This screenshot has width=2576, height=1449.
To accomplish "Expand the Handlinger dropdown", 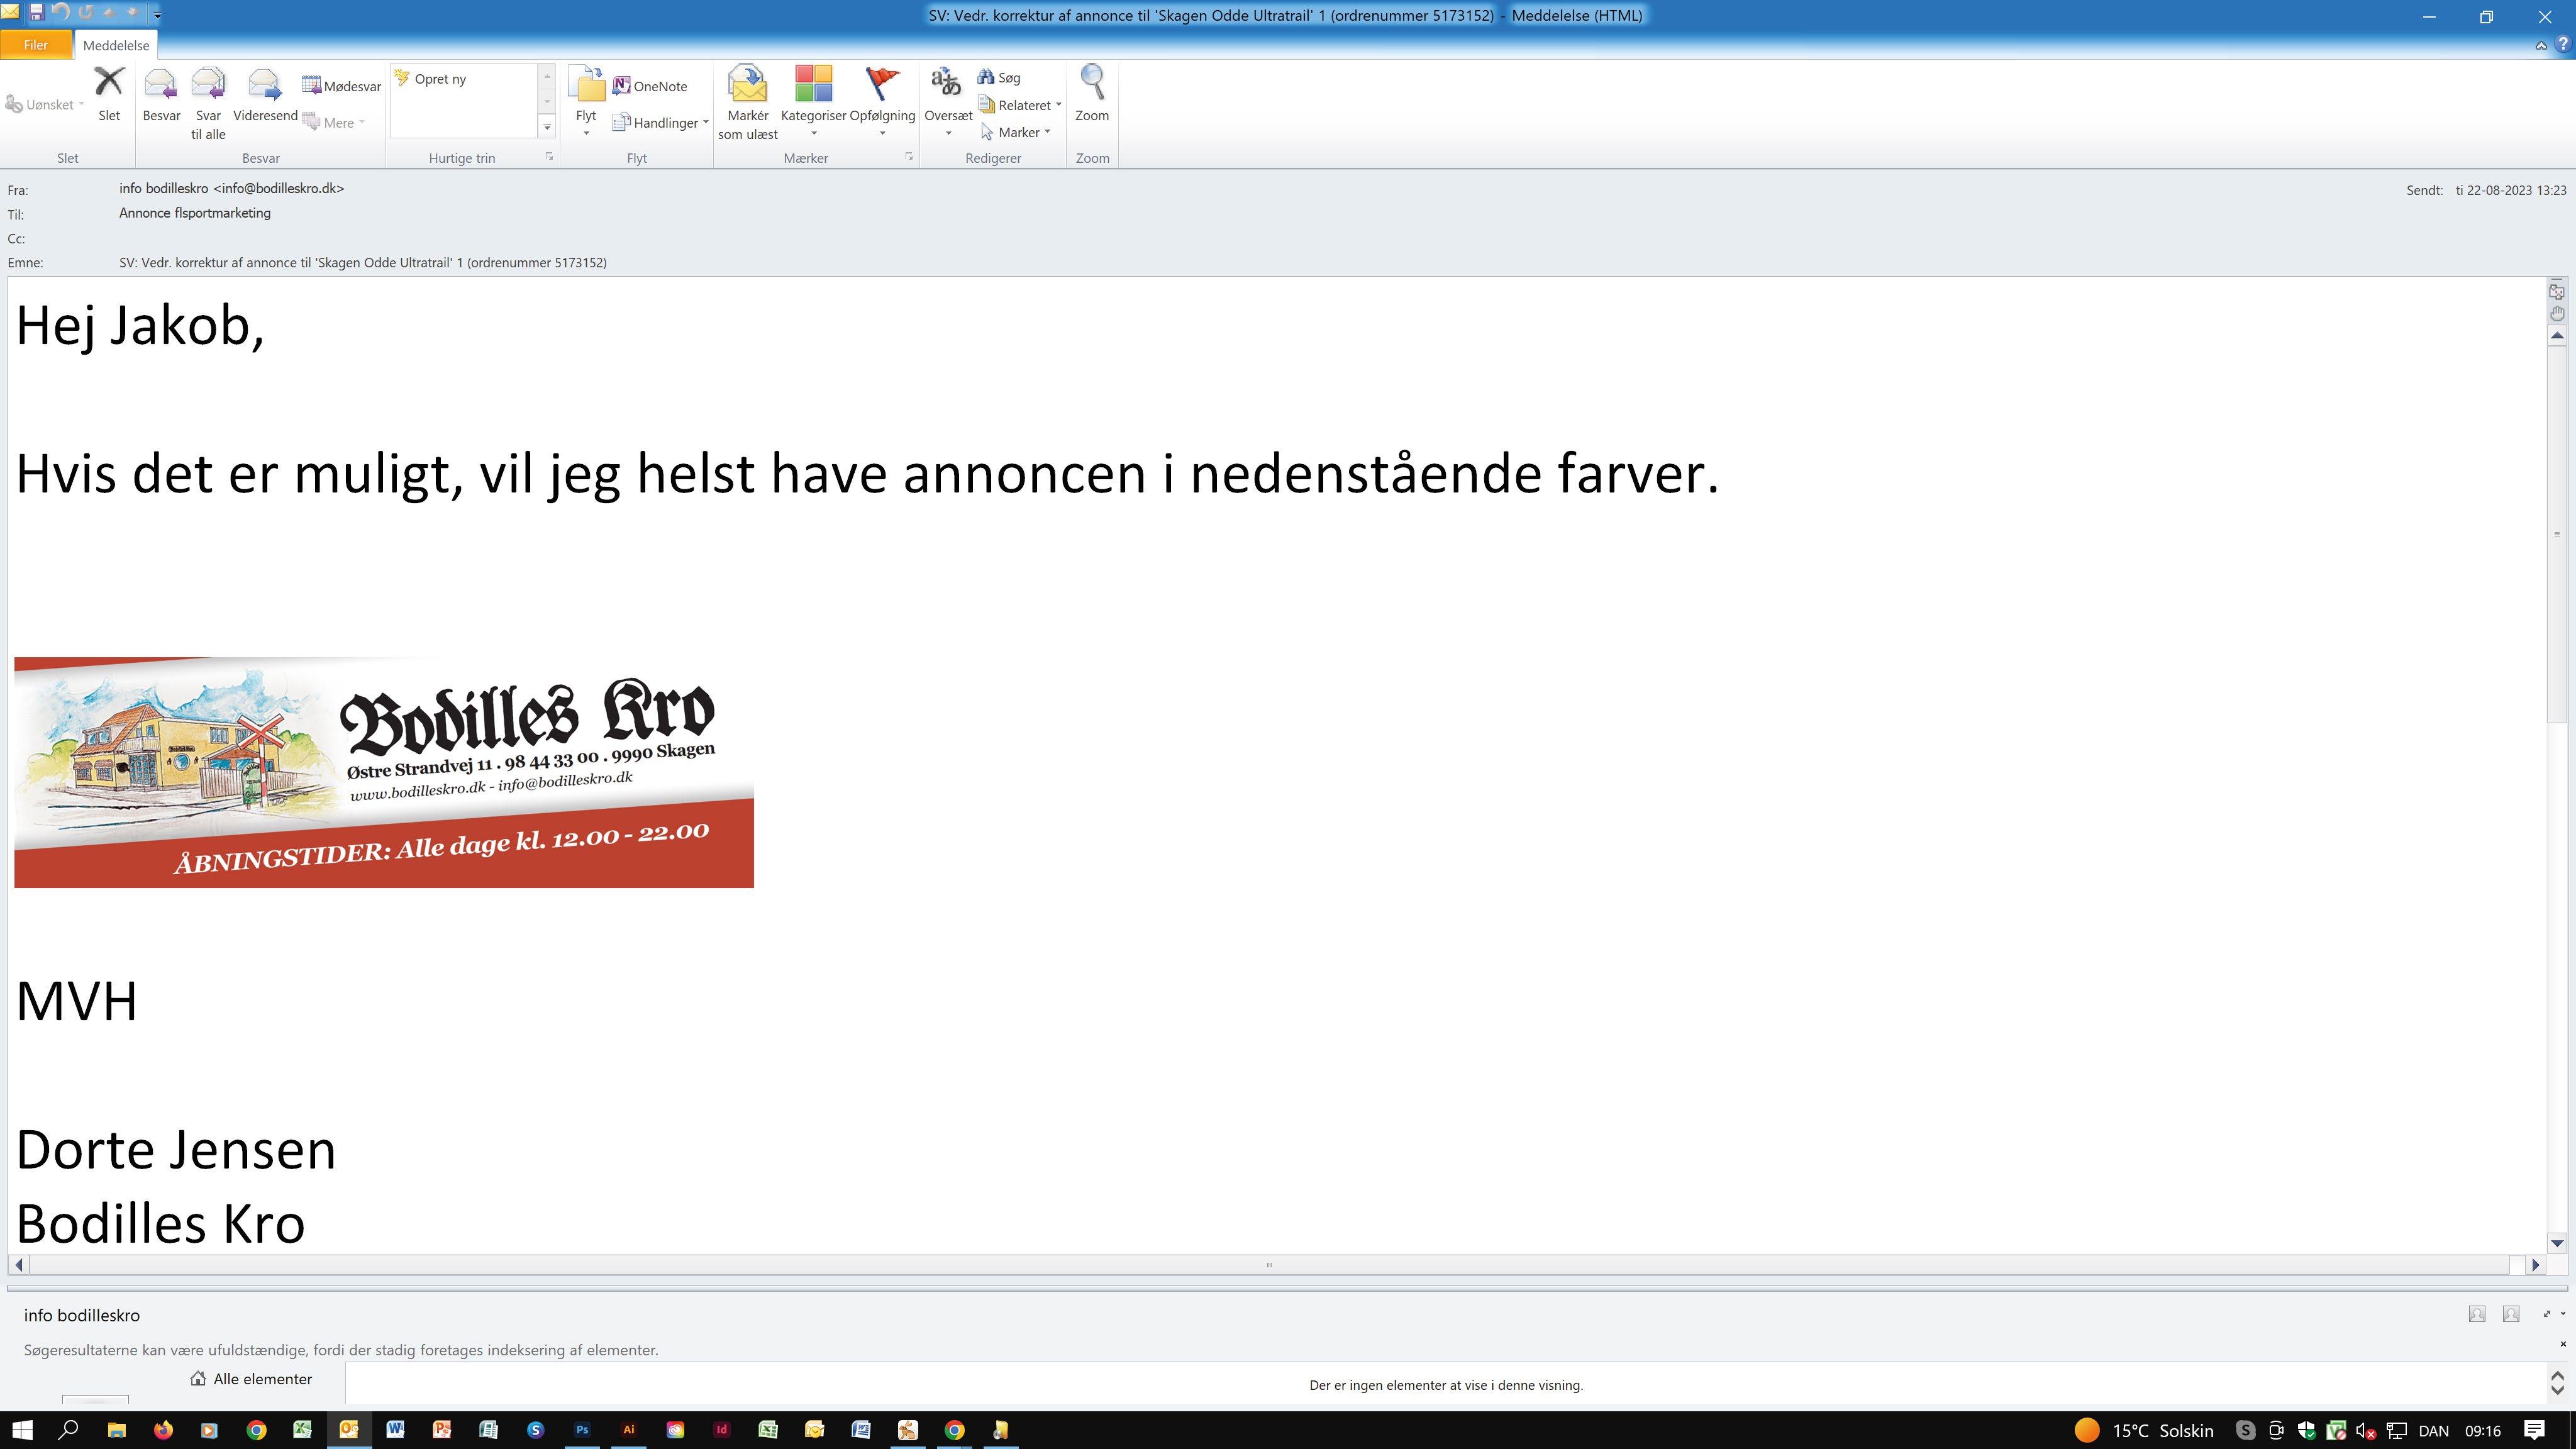I will pos(705,123).
